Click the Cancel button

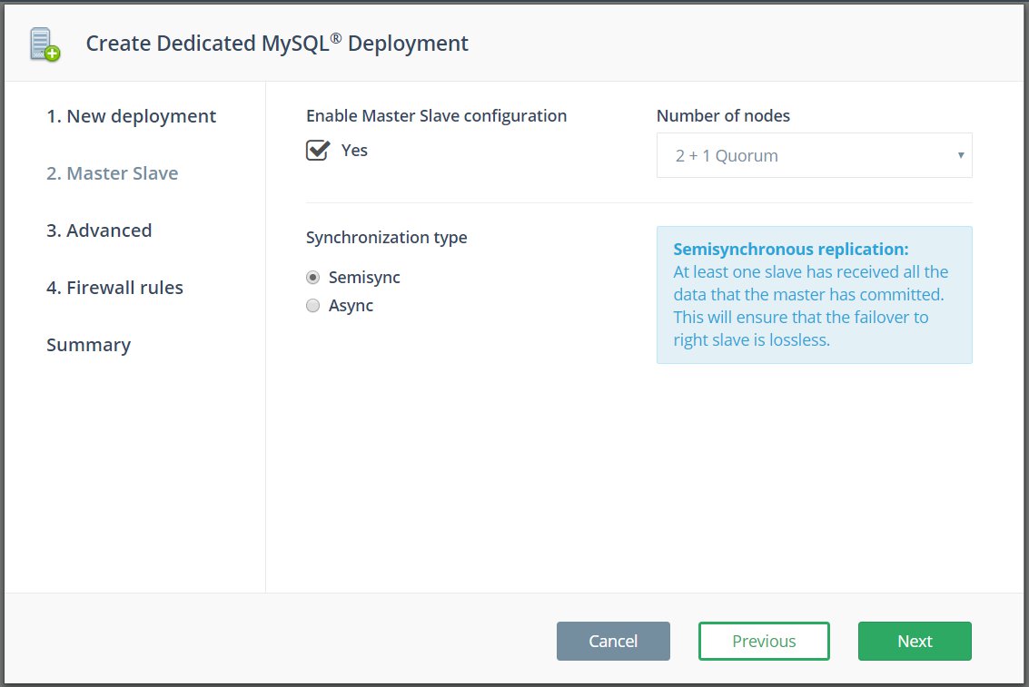click(613, 641)
